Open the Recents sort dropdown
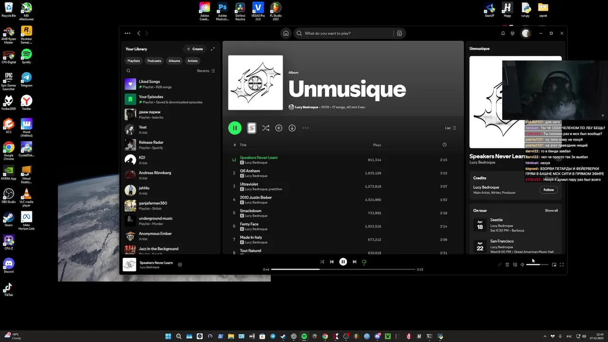 tap(206, 71)
